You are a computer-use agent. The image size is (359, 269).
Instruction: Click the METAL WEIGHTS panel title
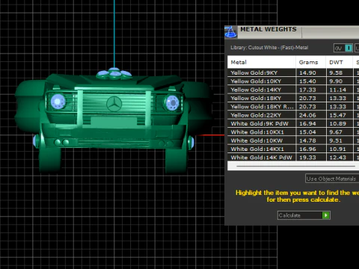point(269,29)
